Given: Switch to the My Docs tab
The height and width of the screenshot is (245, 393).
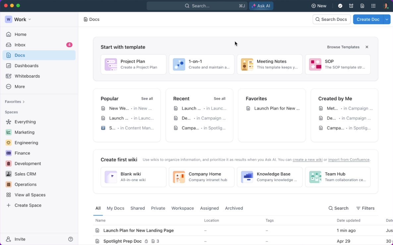Looking at the screenshot, I should pyautogui.click(x=115, y=208).
